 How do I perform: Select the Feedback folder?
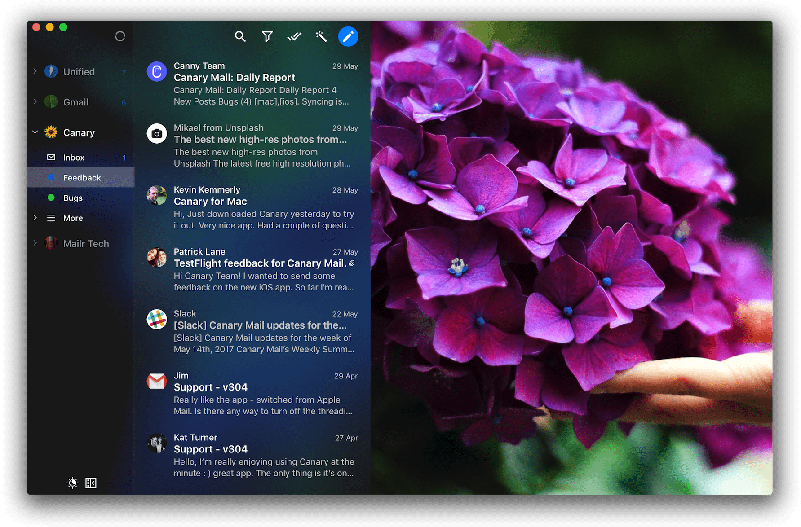[x=82, y=178]
